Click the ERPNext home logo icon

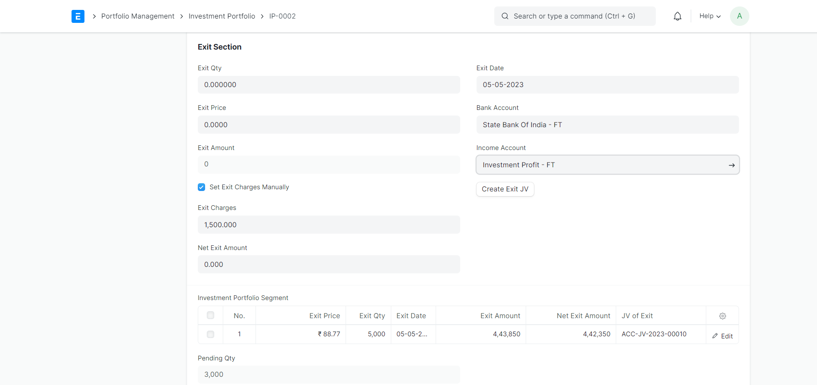[78, 16]
